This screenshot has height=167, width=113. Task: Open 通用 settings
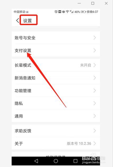(x=56, y=116)
